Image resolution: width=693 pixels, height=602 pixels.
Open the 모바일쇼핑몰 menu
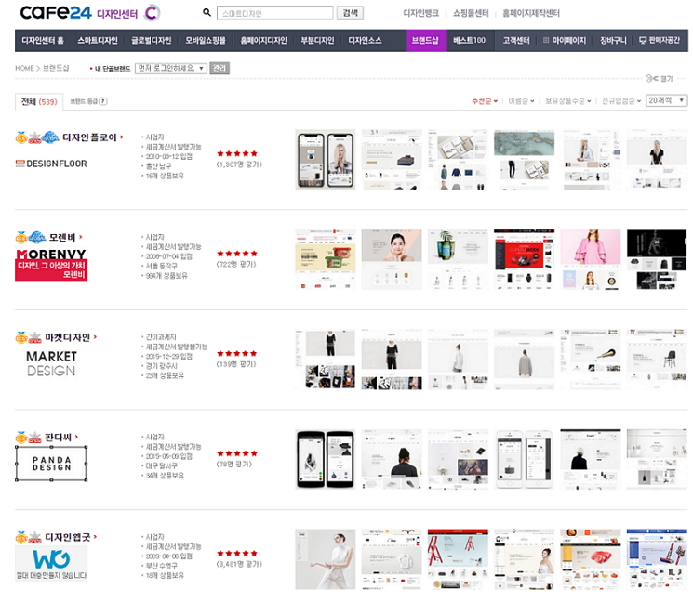pyautogui.click(x=206, y=41)
